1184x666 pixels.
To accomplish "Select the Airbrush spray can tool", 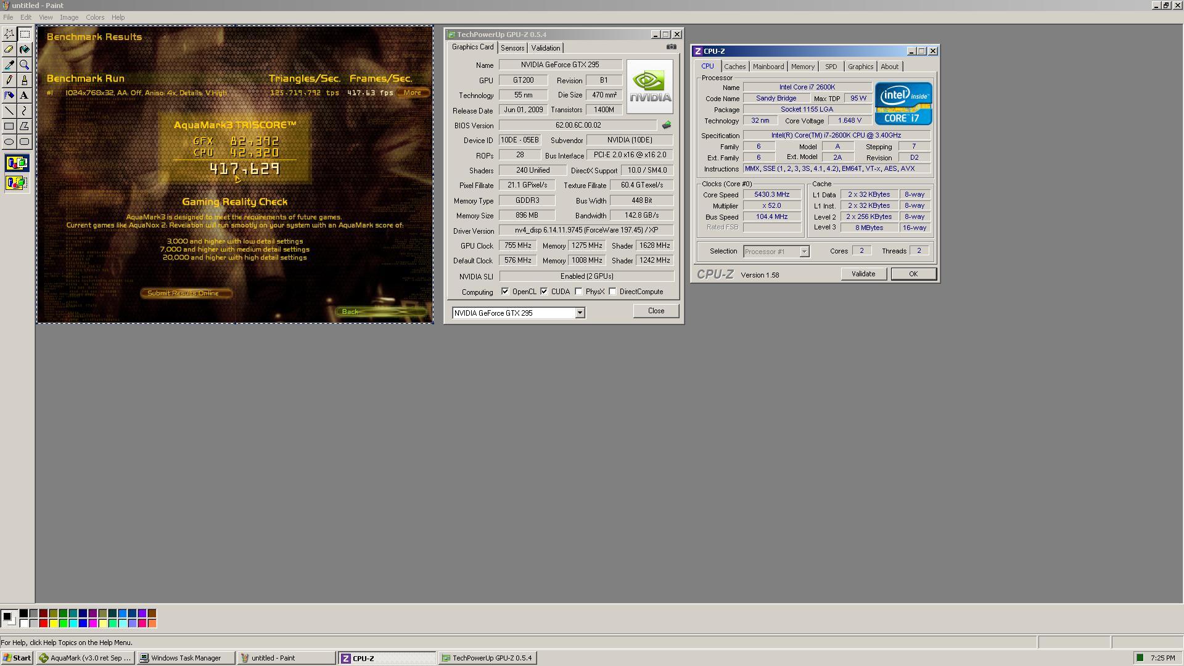I will [x=9, y=96].
